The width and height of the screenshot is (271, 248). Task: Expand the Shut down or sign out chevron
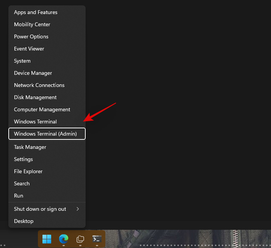[x=78, y=209]
